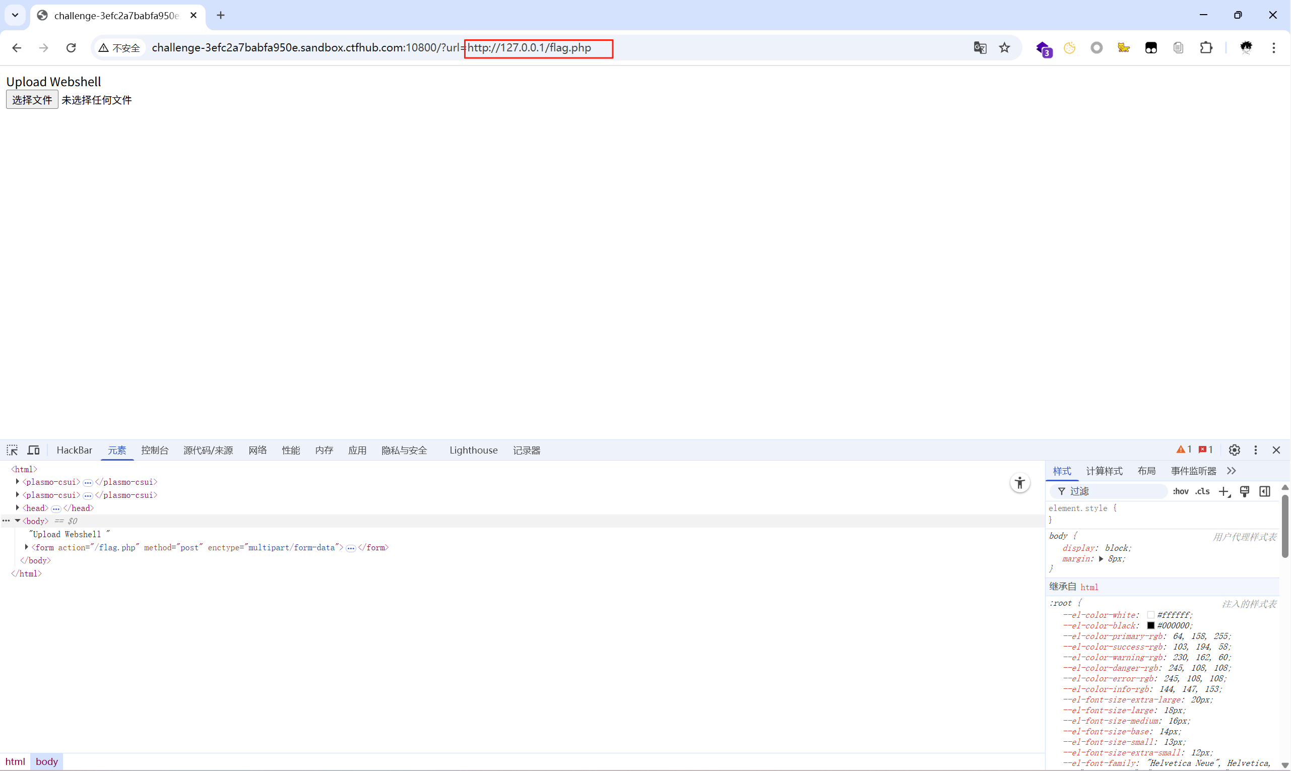Open accessibility tree view button
Screen dimensions: 1291x771
pos(1020,483)
